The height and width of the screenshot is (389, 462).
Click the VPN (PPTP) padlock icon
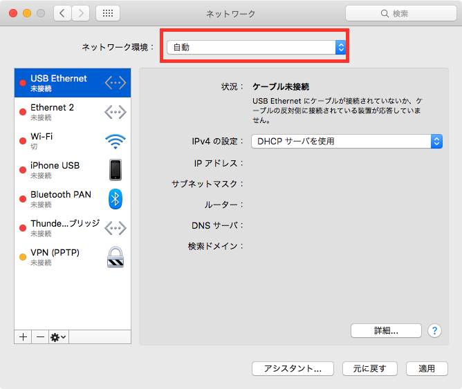pos(115,257)
